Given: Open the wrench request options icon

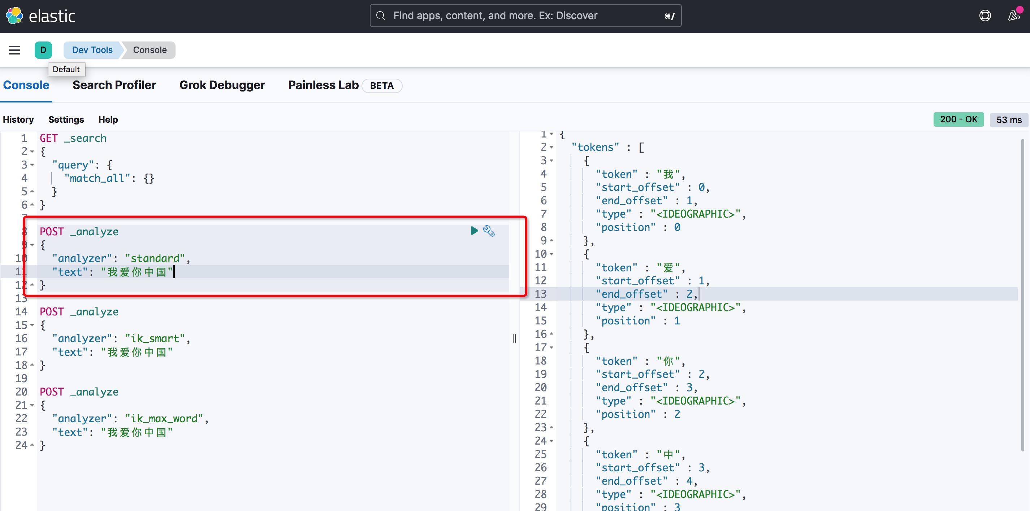Looking at the screenshot, I should pyautogui.click(x=489, y=231).
